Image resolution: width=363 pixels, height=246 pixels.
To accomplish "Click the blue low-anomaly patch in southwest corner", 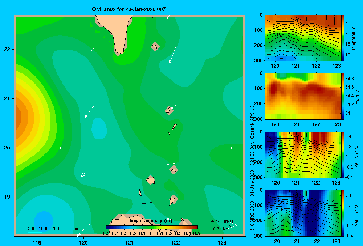I will click(x=44, y=221).
